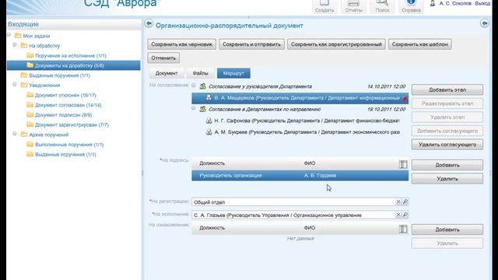The width and height of the screenshot is (498, 280).
Task: Open Выполненные поручения (1/1)
Action: coord(69,145)
